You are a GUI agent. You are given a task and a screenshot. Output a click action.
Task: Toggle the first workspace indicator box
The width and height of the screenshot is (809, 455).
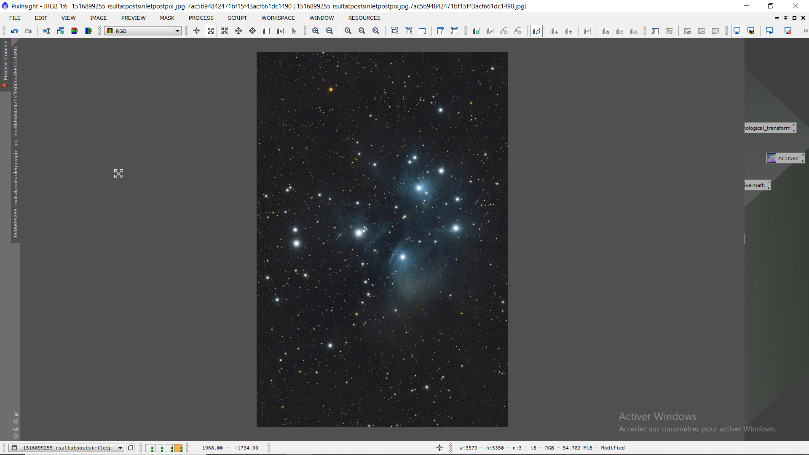(x=149, y=448)
